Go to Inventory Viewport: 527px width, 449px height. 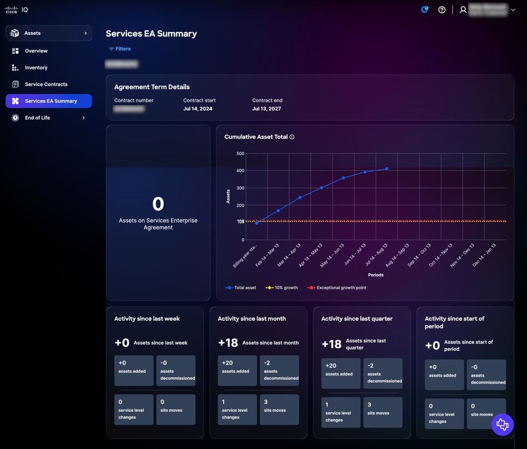49,68
